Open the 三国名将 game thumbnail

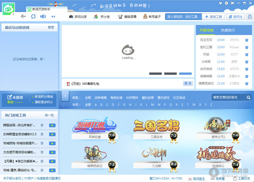[x=157, y=128]
